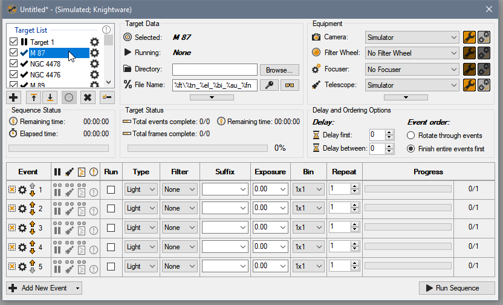Open event 2 settings gear
The width and height of the screenshot is (503, 305).
(x=22, y=209)
